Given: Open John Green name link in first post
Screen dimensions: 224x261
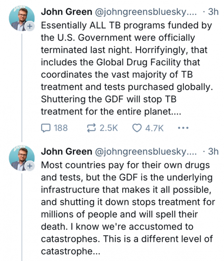Looking at the screenshot, I should coord(64,11).
